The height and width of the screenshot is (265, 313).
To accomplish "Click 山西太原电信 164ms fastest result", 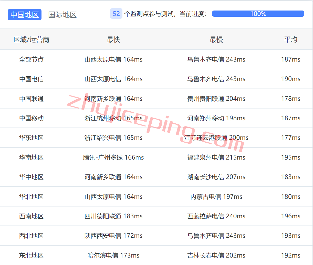I will pyautogui.click(x=113, y=59).
